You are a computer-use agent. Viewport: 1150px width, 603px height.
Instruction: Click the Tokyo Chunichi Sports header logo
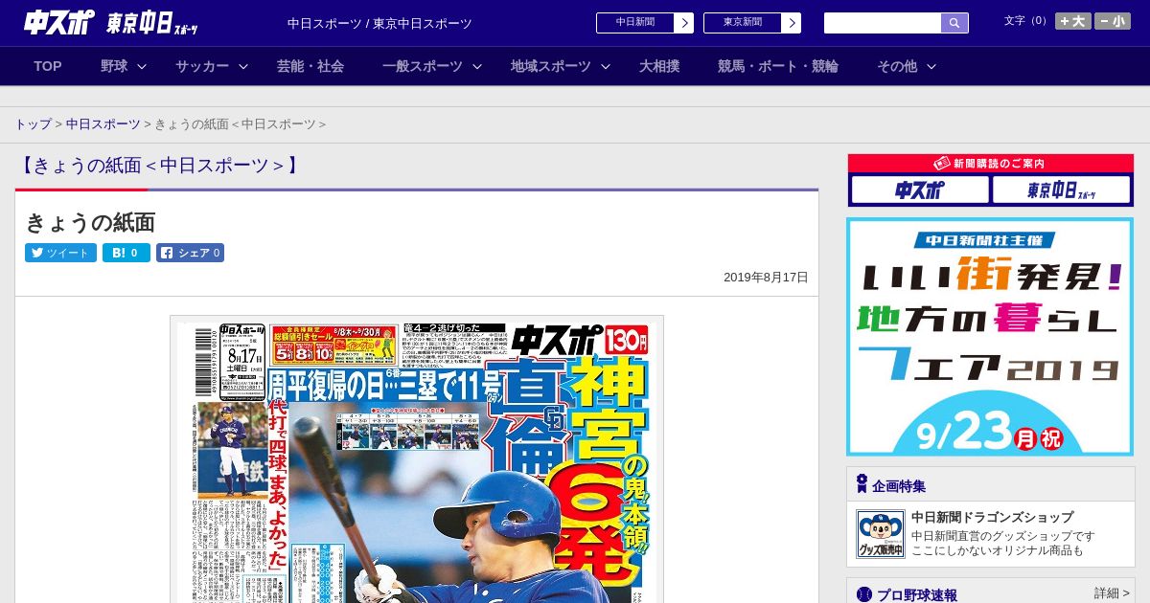pyautogui.click(x=152, y=22)
